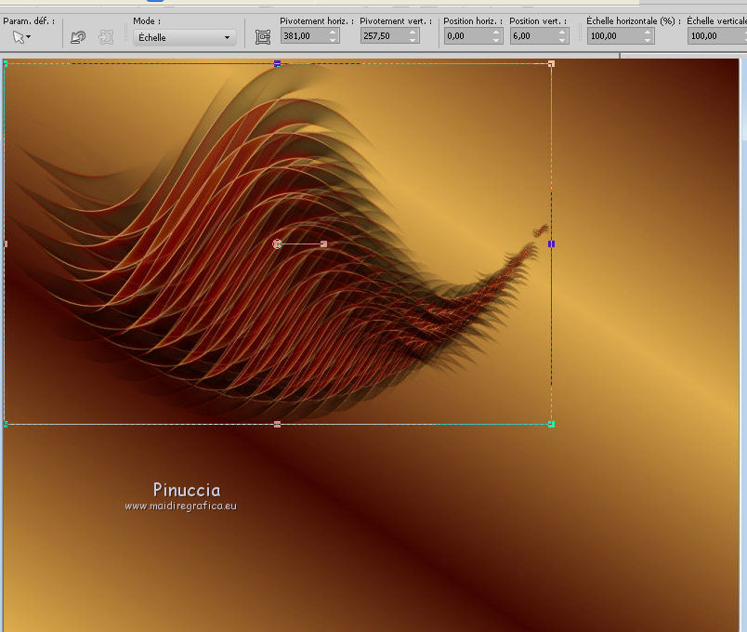
Task: Click the pivot point circle in selection center
Action: tap(277, 244)
